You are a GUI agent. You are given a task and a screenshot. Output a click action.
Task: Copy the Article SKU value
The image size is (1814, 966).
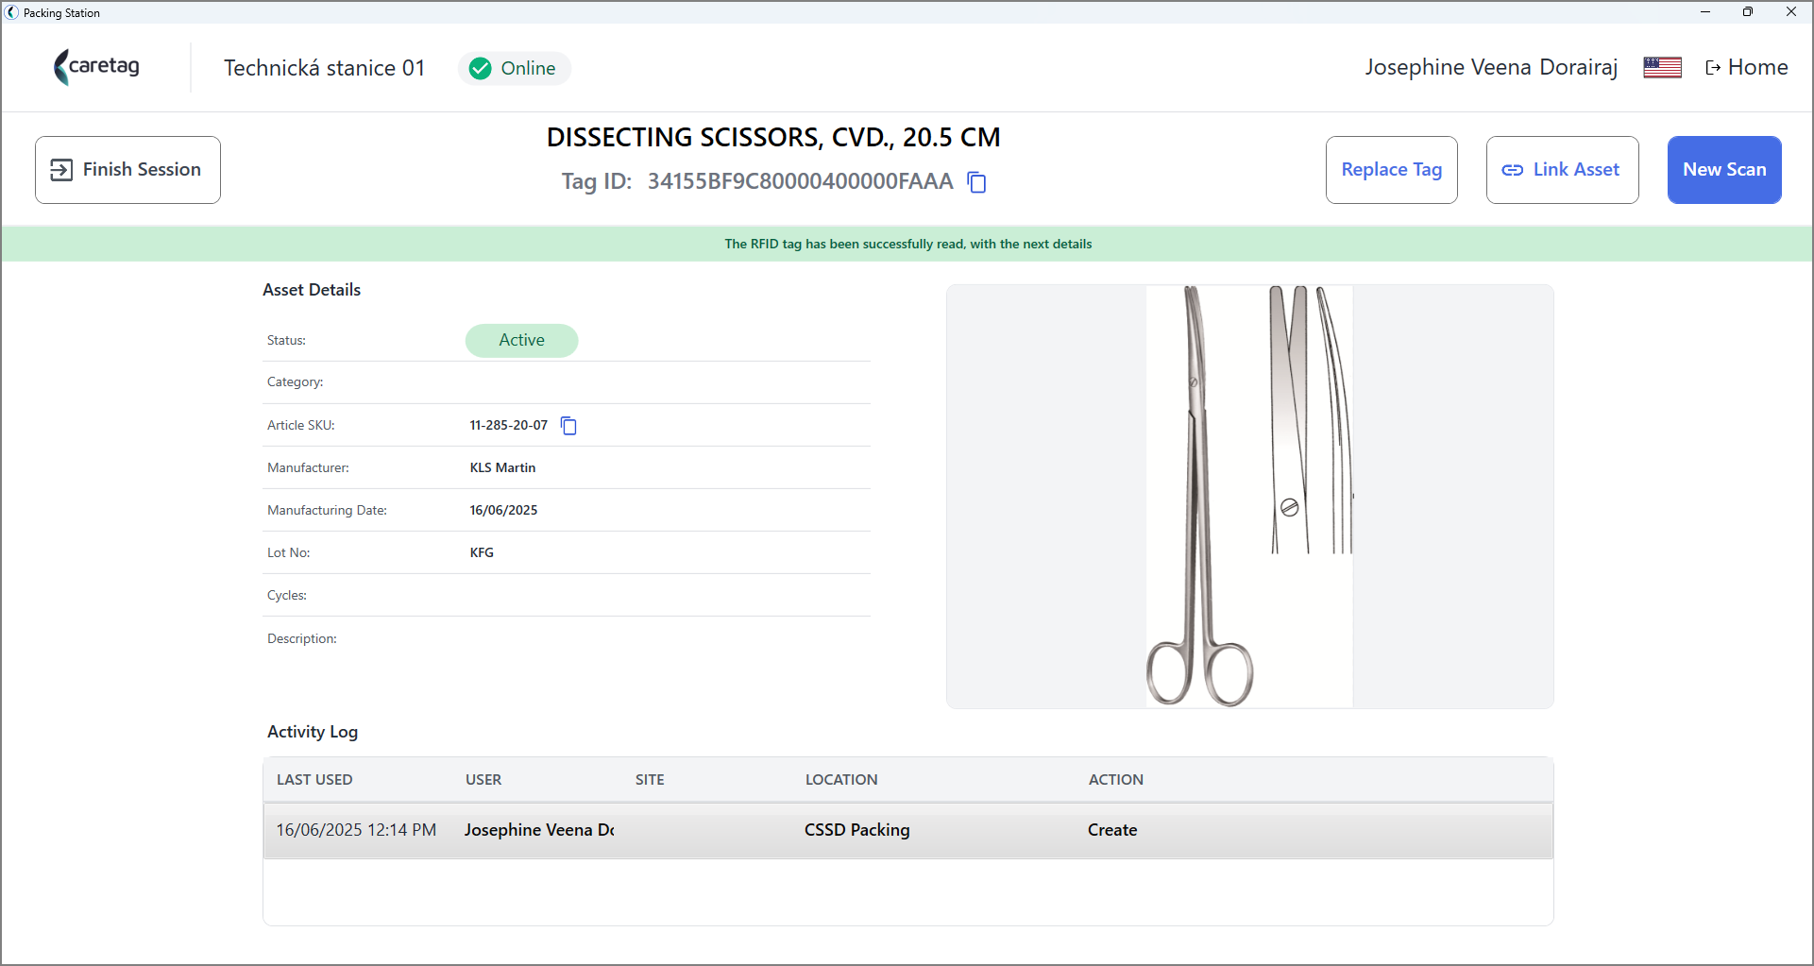click(568, 426)
